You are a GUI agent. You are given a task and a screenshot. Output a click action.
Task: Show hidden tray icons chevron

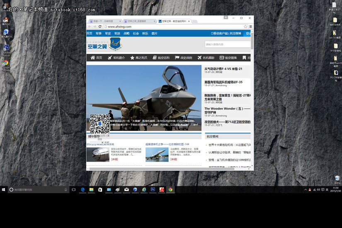click(306, 190)
